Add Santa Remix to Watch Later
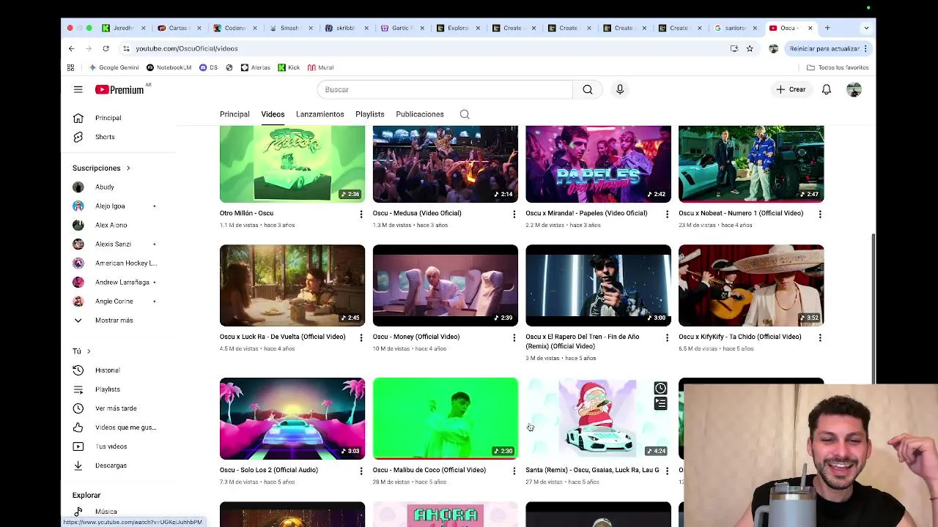This screenshot has height=527, width=938. pos(660,388)
